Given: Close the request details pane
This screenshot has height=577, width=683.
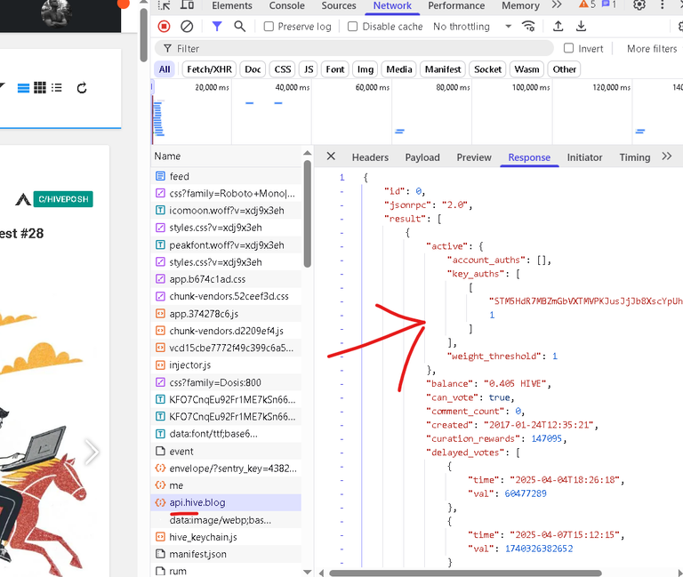Looking at the screenshot, I should click(331, 156).
